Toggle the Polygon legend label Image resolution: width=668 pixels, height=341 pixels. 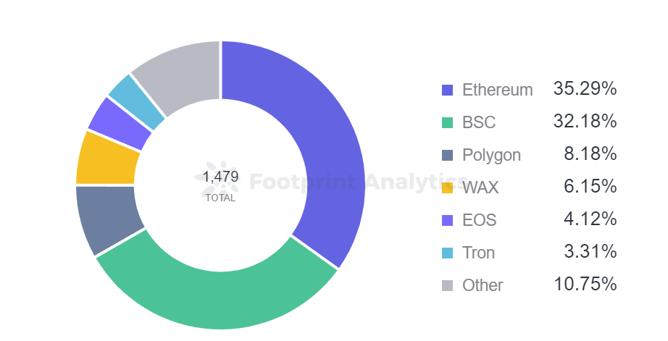491,155
